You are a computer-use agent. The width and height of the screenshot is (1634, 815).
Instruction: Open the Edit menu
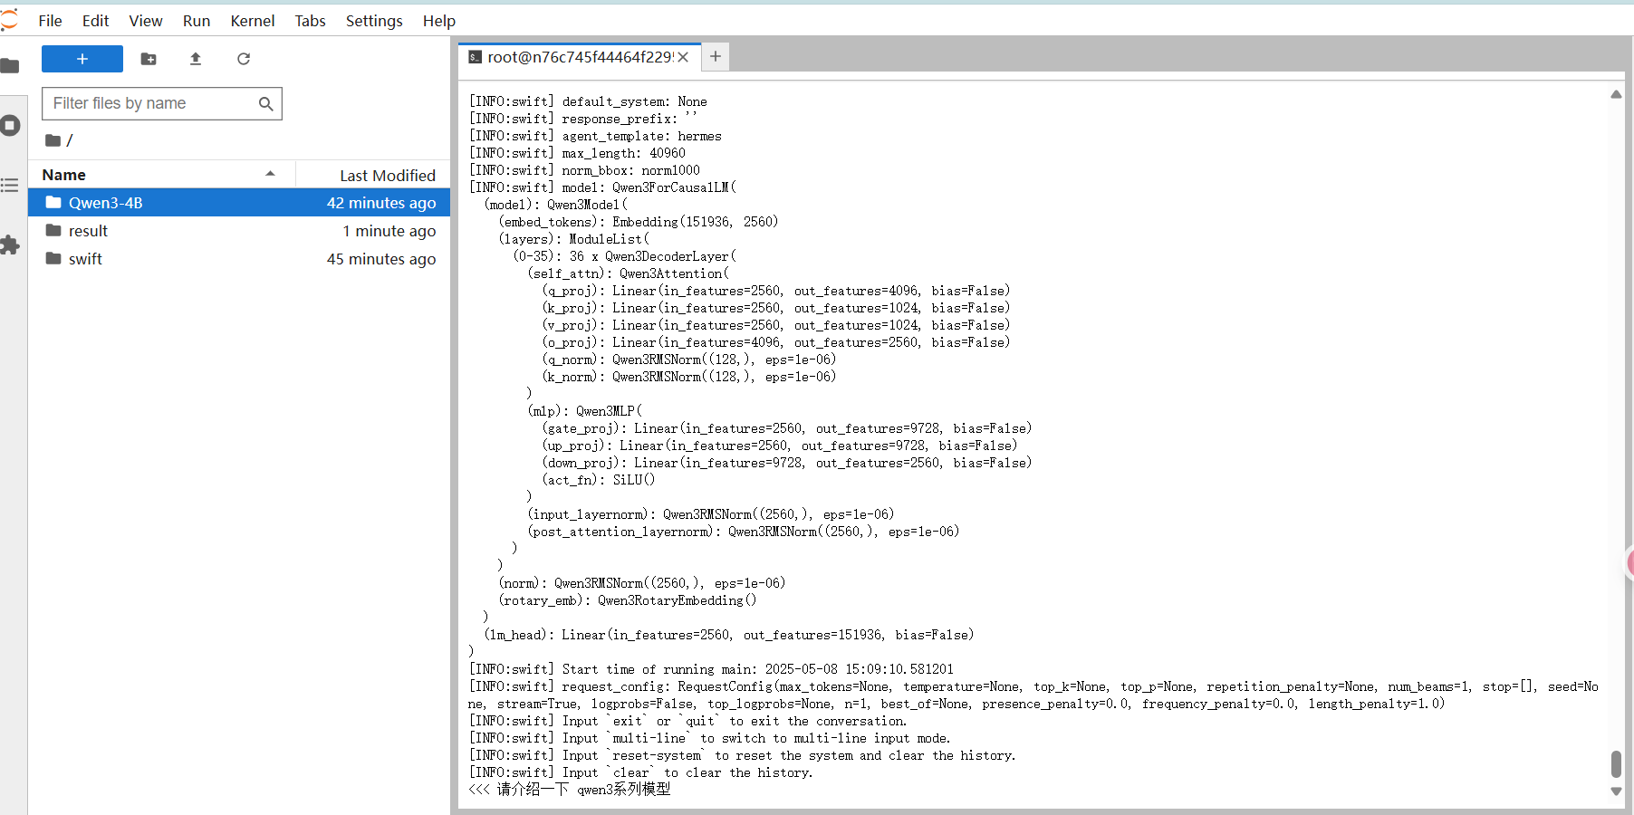coord(95,21)
